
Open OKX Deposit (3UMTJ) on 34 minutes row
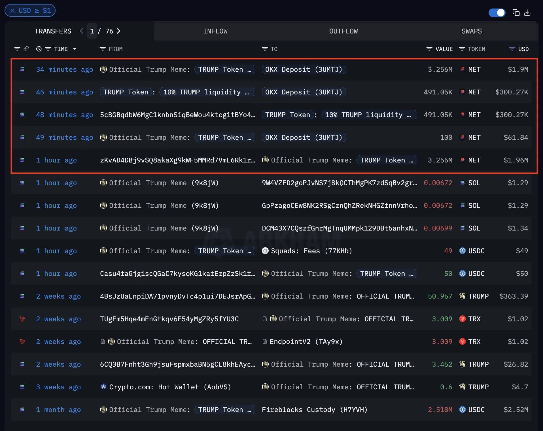pyautogui.click(x=304, y=69)
